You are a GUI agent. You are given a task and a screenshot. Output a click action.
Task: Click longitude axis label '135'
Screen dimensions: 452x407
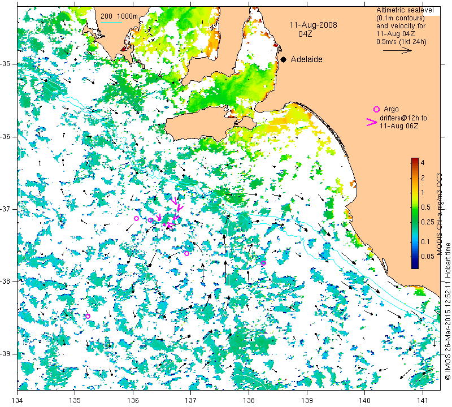75,401
